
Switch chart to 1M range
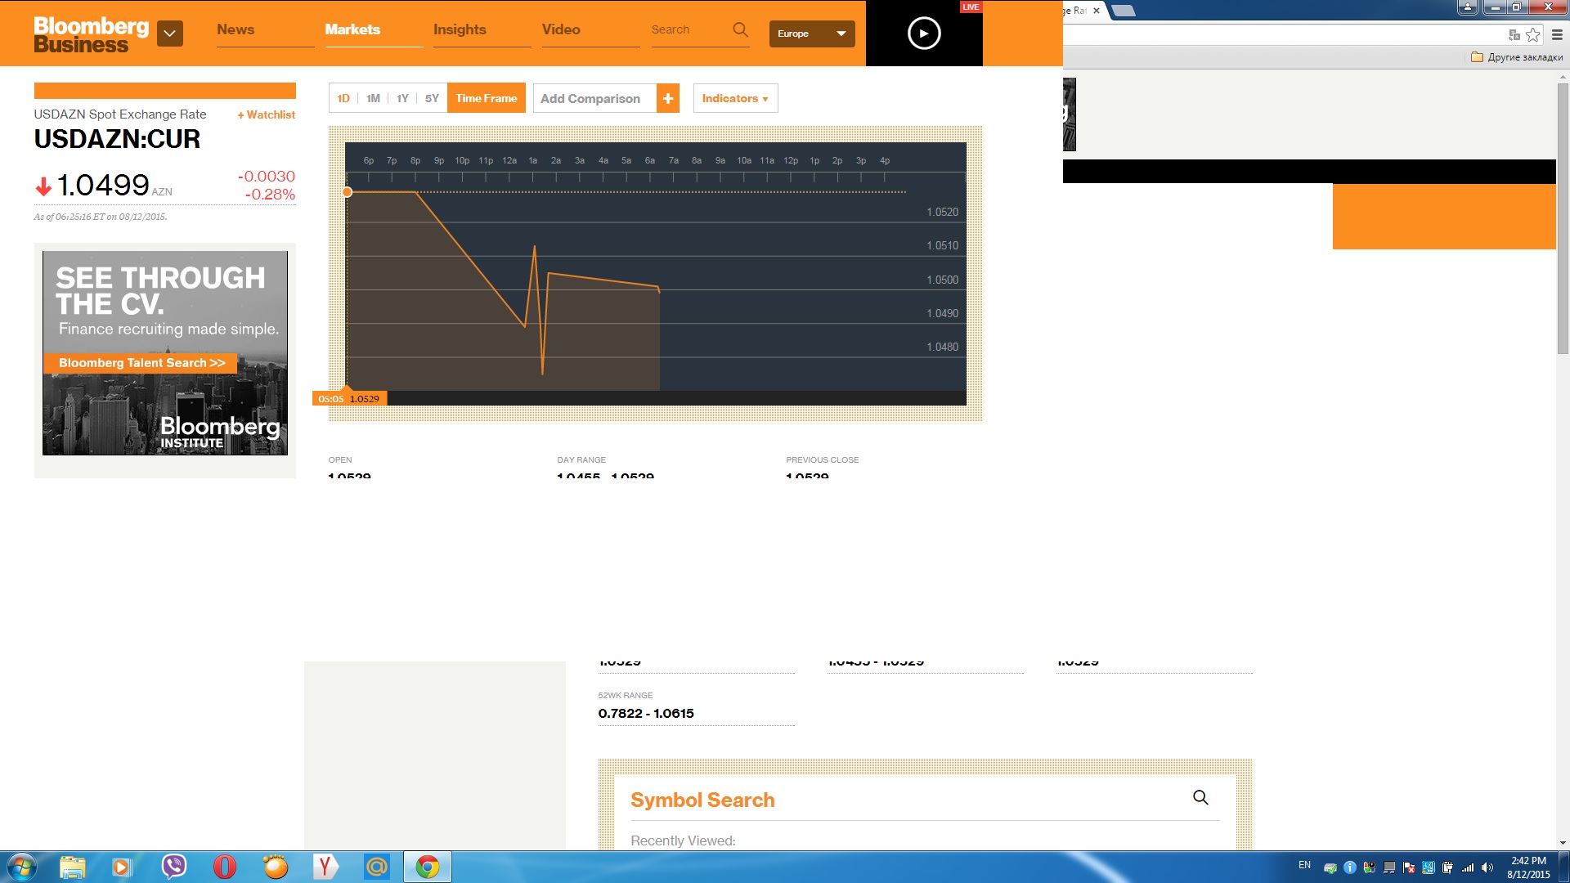373,98
